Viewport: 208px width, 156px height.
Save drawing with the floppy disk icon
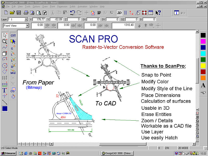point(19,12)
